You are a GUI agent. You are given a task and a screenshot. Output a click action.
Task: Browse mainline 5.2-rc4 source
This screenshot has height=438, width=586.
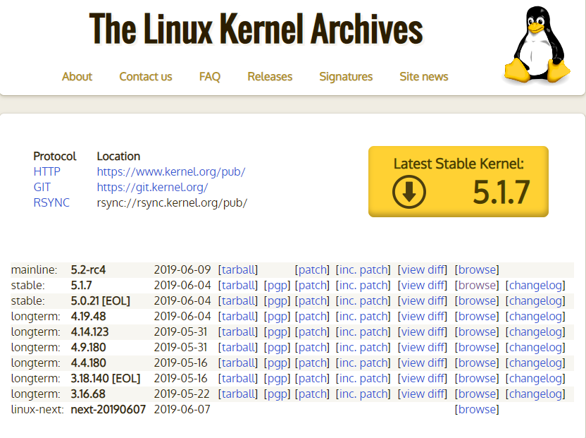click(477, 269)
